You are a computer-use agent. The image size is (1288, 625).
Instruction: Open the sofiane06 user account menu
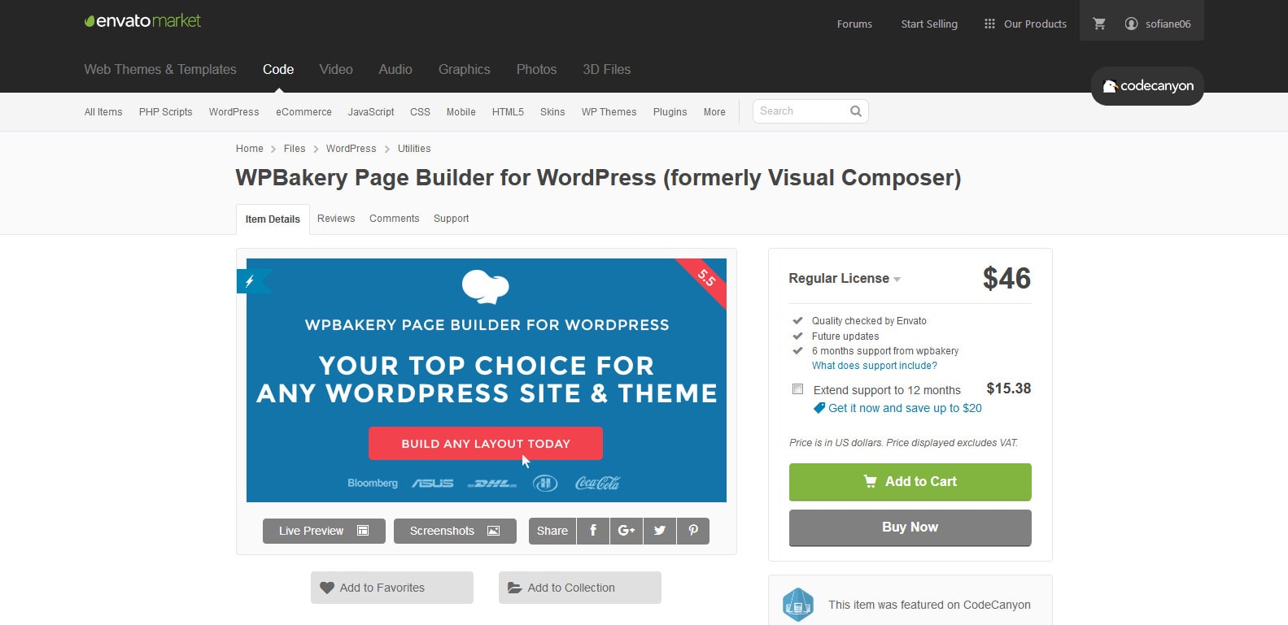coord(1158,24)
